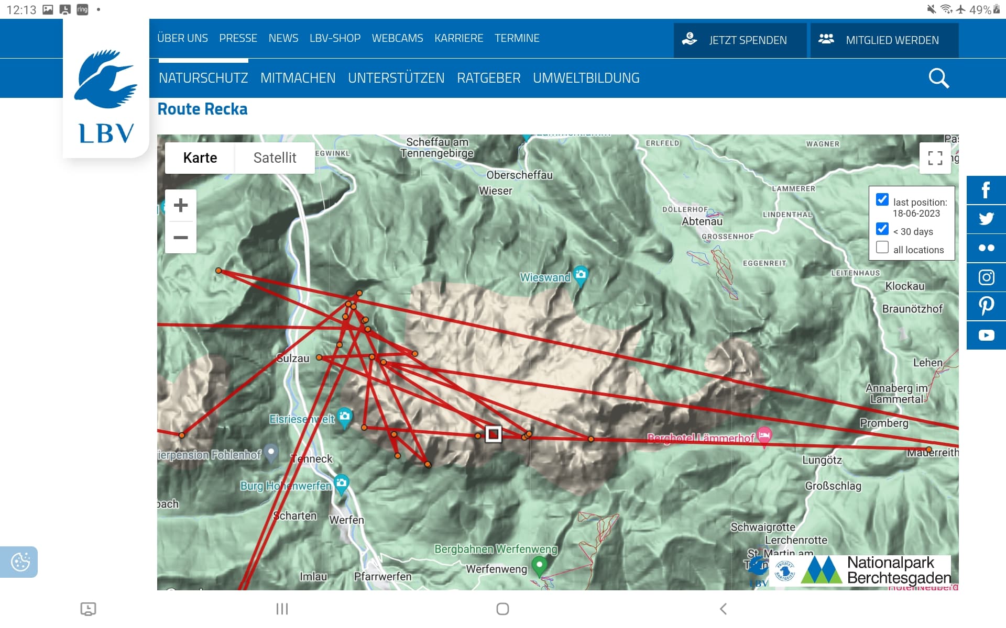Open cookie settings button

tap(20, 562)
